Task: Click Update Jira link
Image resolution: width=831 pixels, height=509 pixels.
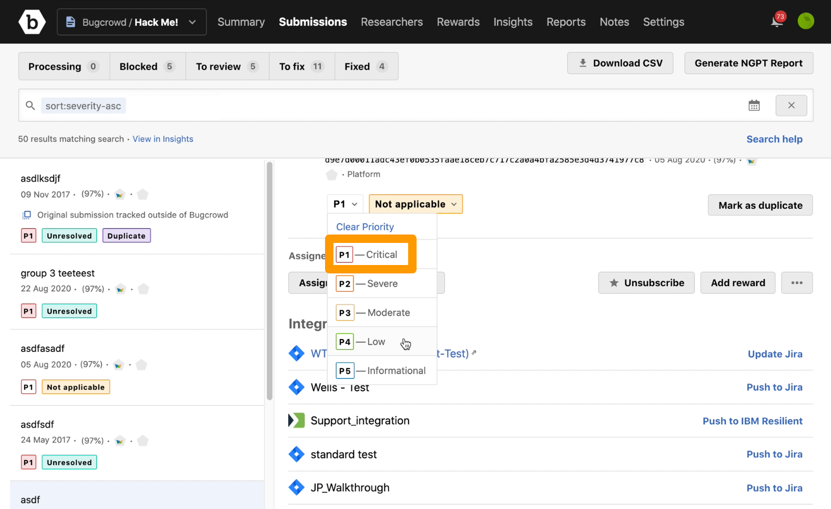Action: pyautogui.click(x=775, y=354)
